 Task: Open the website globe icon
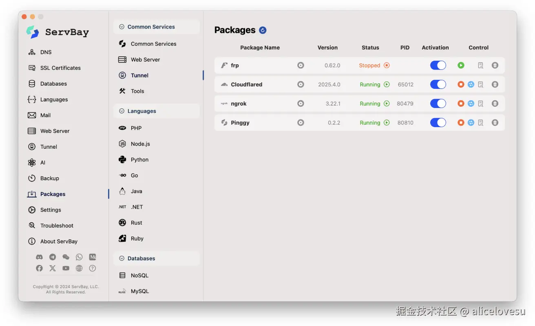(79, 268)
